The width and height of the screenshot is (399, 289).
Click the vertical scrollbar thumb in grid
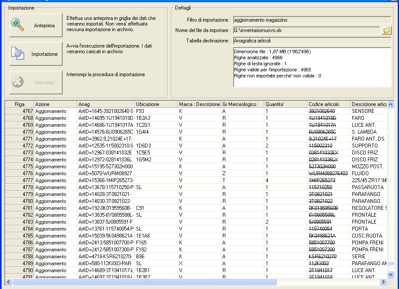tap(391, 263)
